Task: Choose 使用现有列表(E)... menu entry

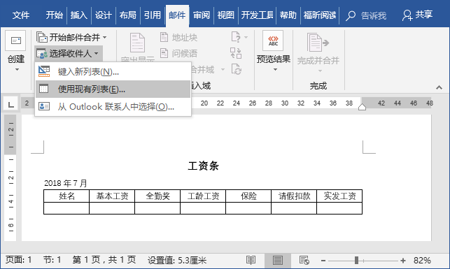Action: click(113, 89)
